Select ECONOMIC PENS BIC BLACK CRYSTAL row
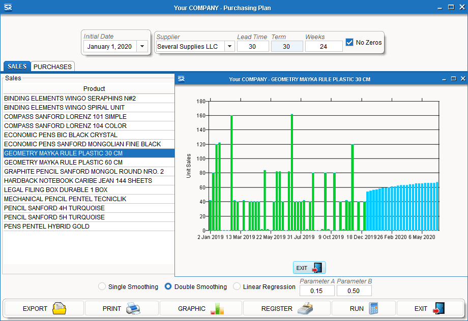The image size is (468, 321). [x=89, y=135]
